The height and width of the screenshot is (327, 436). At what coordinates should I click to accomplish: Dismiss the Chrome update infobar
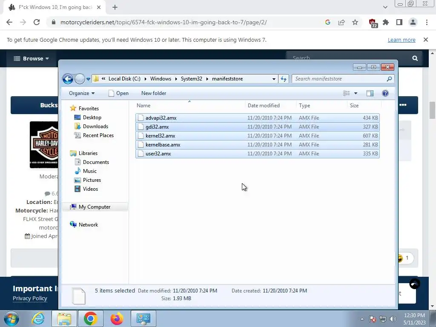click(x=426, y=40)
